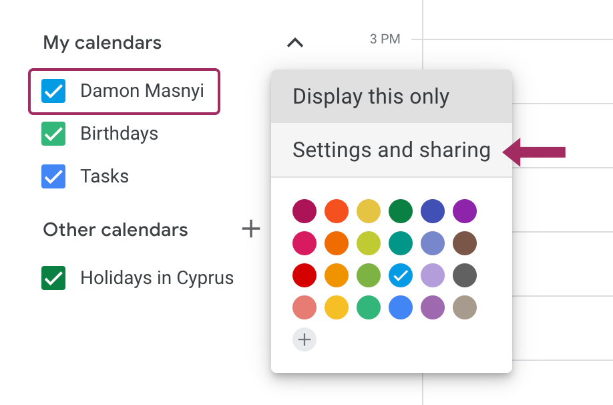Disable the Tasks calendar checkbox
This screenshot has width=613, height=405.
coord(53,176)
